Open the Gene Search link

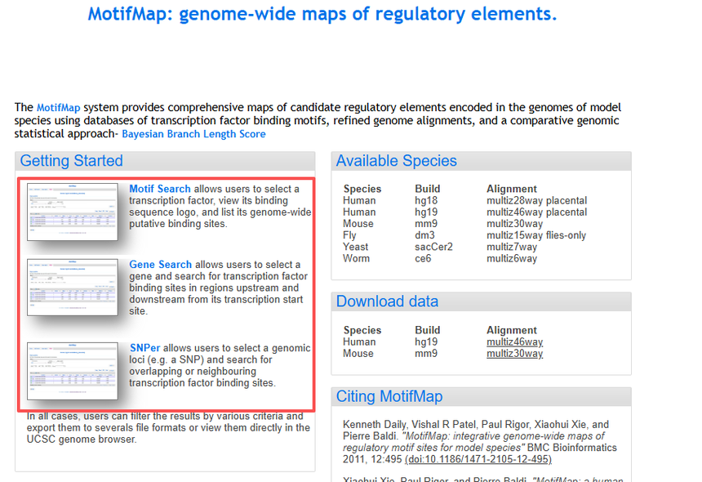160,265
